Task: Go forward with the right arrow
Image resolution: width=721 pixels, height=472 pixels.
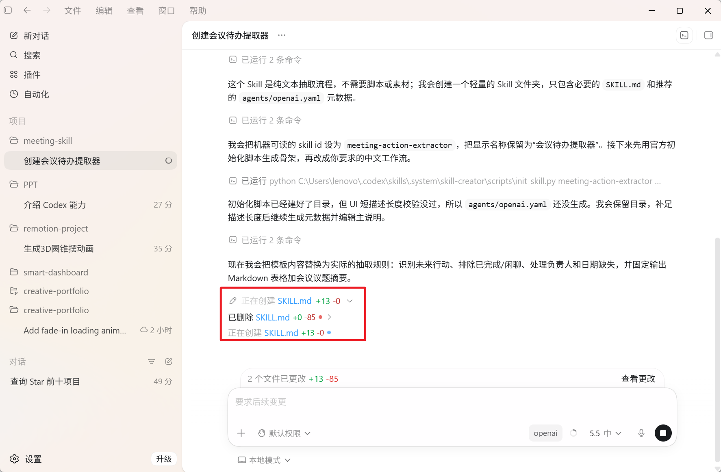Action: [x=47, y=10]
